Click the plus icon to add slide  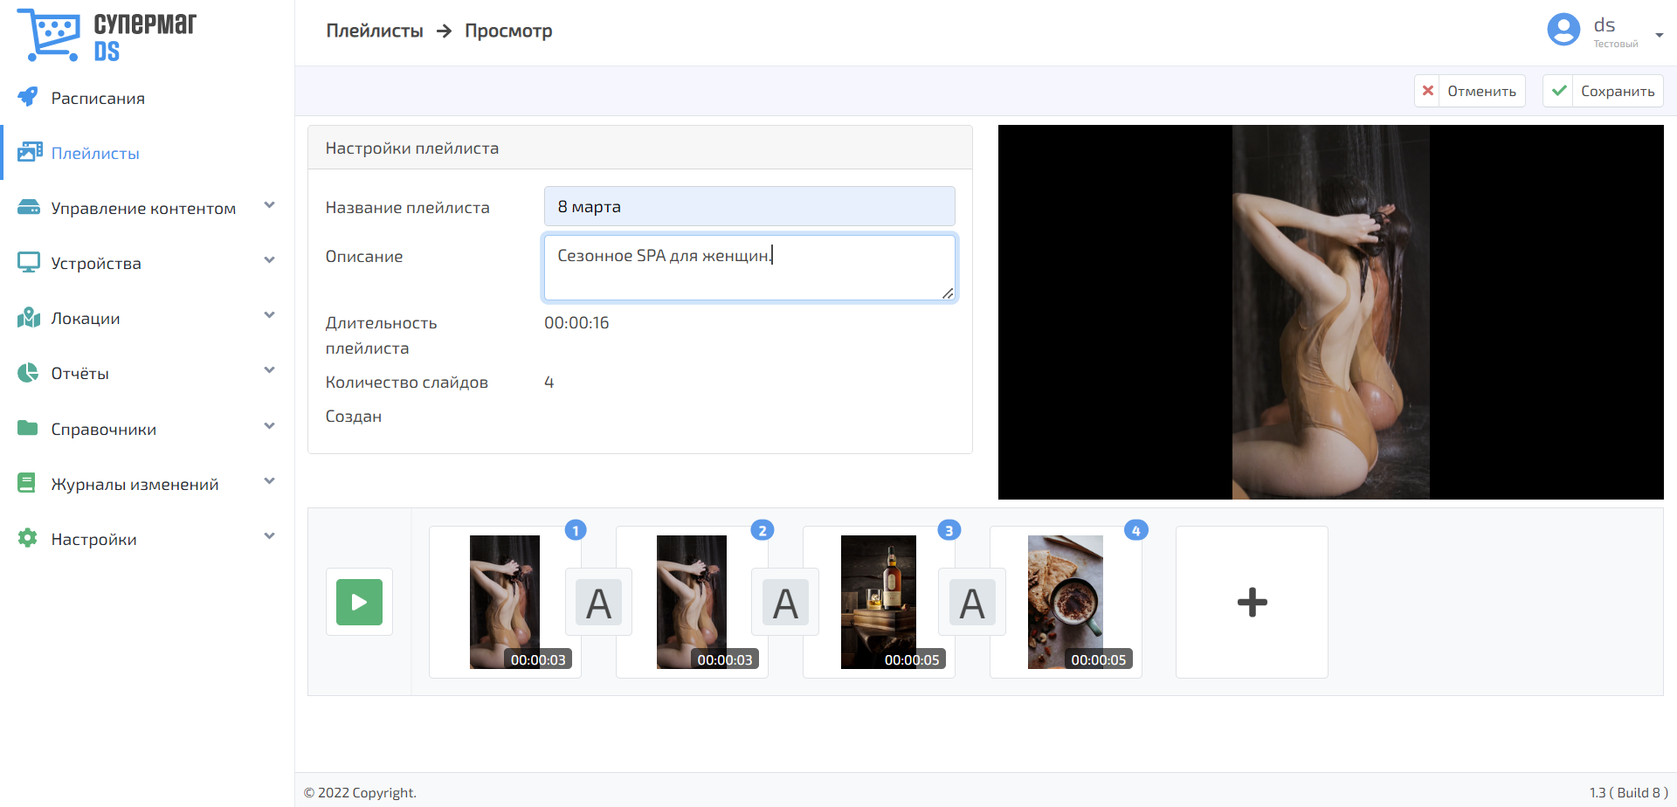click(x=1252, y=602)
